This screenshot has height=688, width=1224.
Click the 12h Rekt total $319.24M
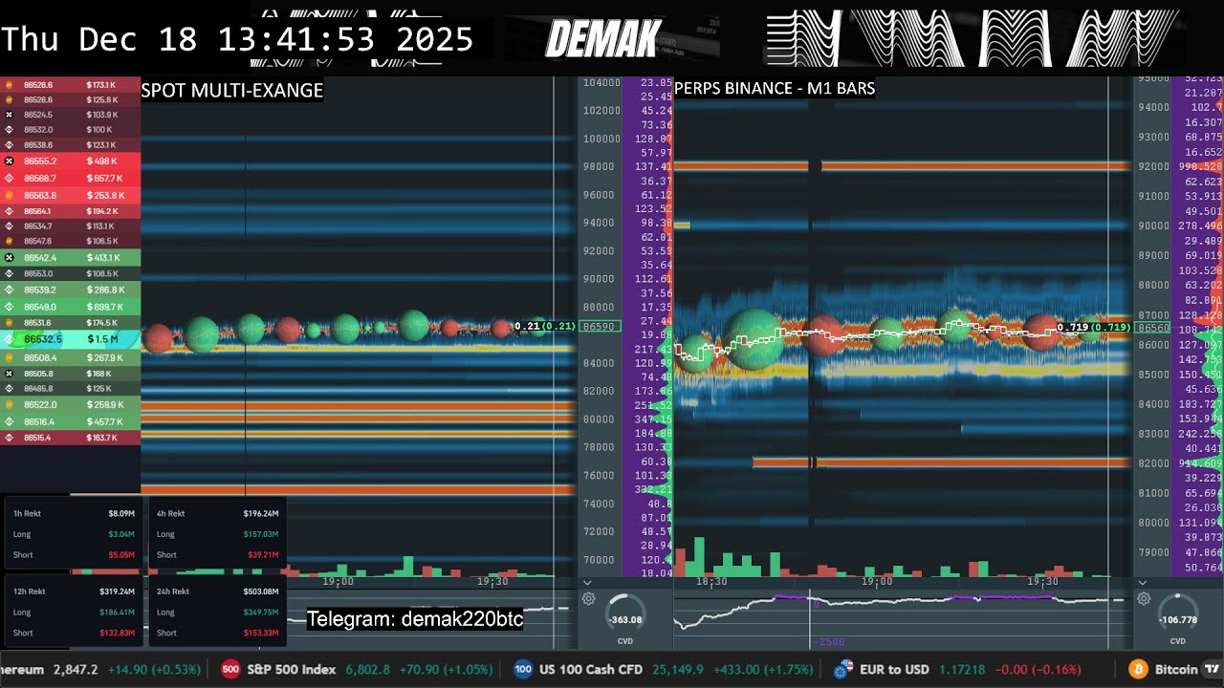[118, 591]
